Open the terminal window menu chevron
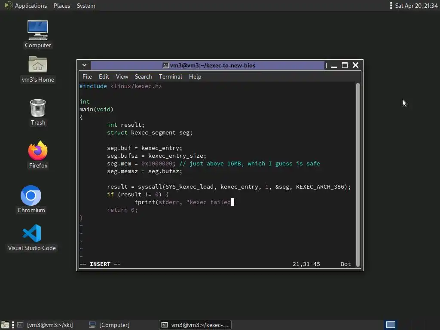The height and width of the screenshot is (330, 440). pos(84,65)
